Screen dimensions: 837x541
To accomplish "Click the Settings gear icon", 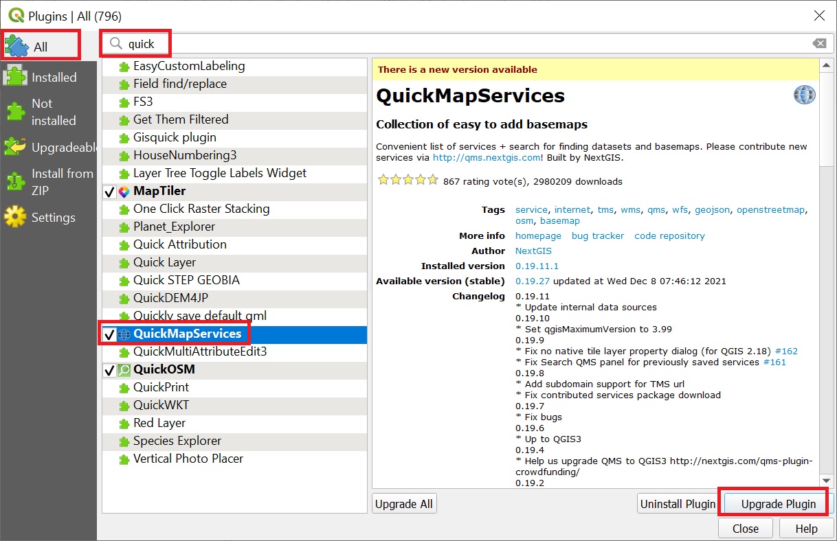I will coord(15,218).
